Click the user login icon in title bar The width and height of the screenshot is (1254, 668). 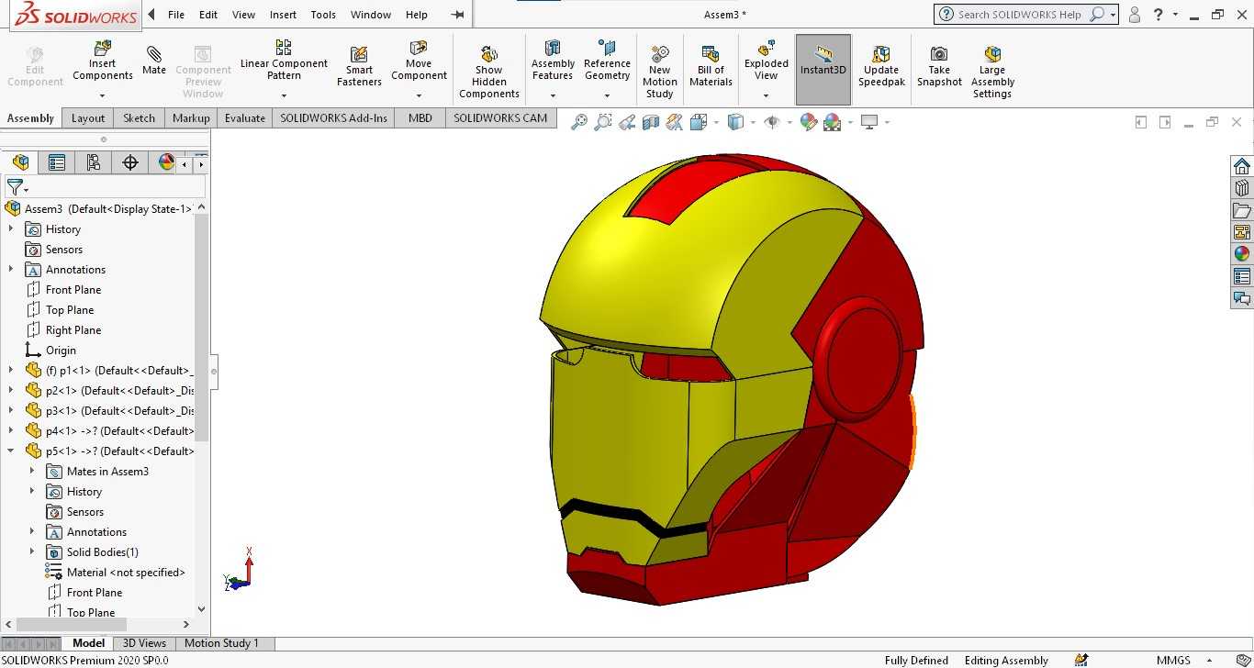(x=1135, y=15)
